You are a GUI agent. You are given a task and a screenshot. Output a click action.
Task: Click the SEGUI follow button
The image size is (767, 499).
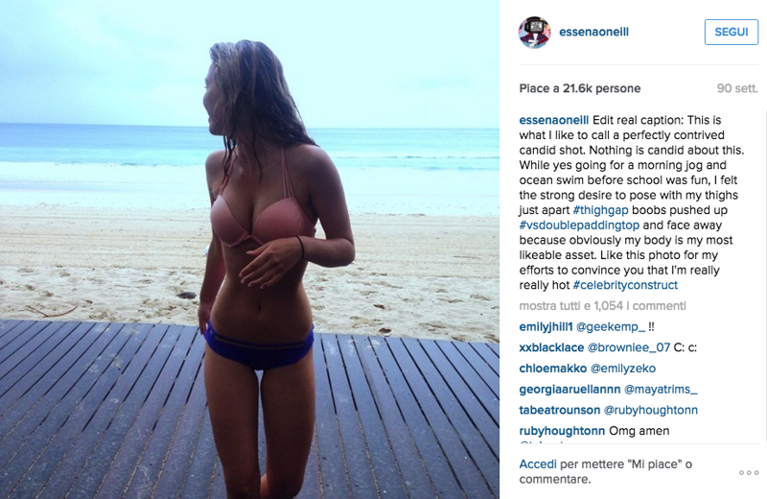[x=732, y=33]
